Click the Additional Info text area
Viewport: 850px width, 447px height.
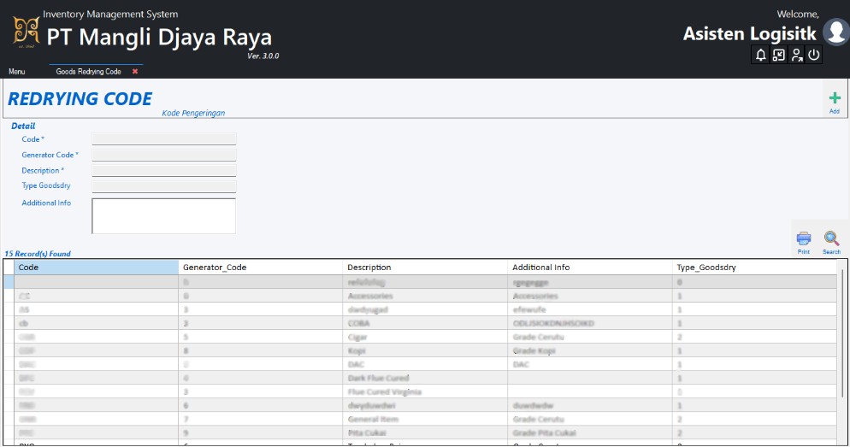coord(163,216)
